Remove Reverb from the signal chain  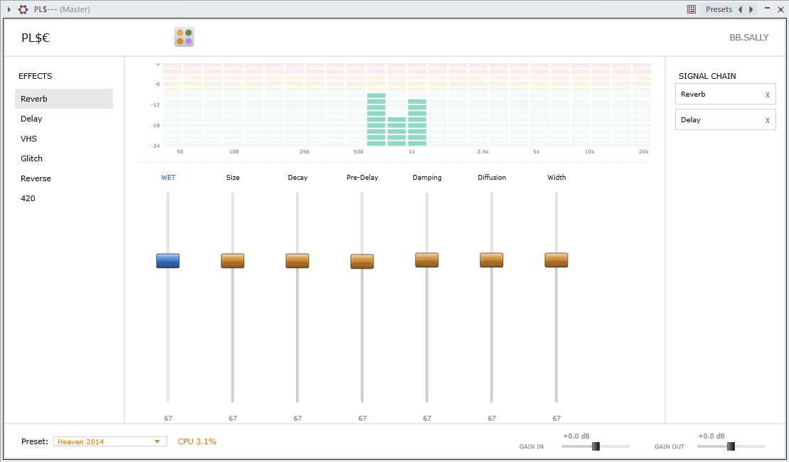(768, 95)
